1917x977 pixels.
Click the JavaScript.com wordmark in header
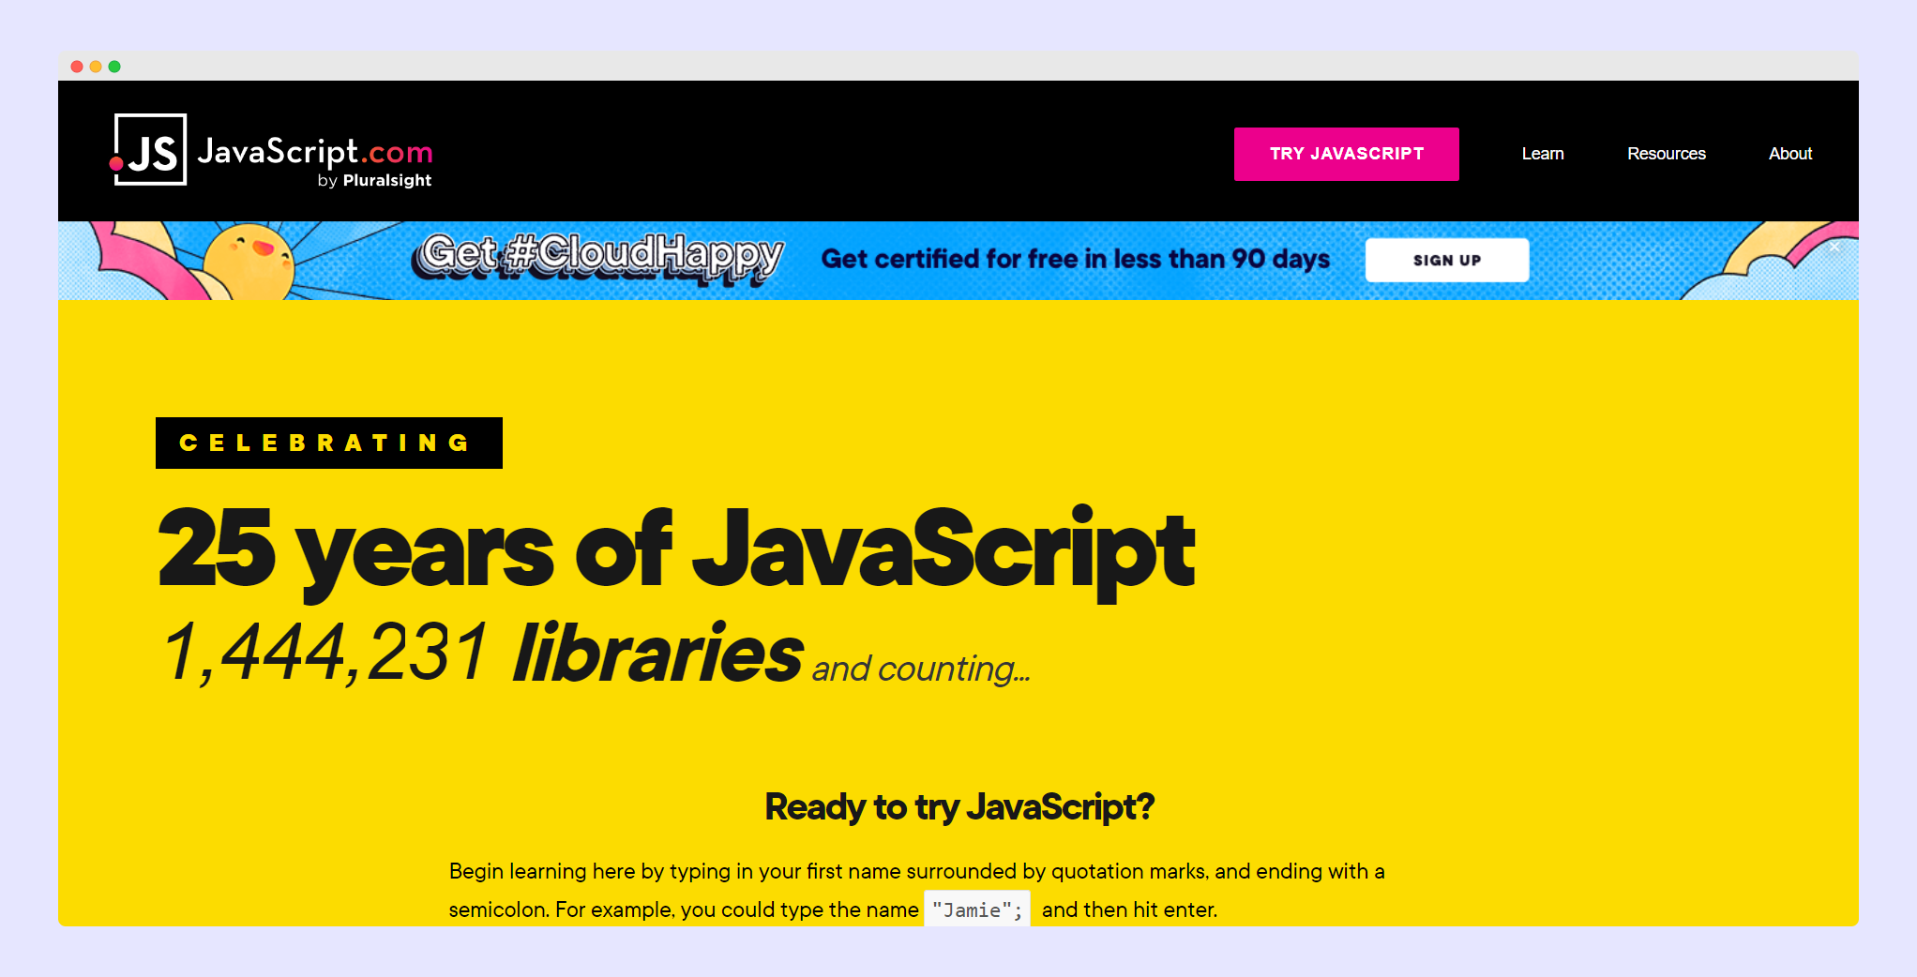tap(314, 150)
